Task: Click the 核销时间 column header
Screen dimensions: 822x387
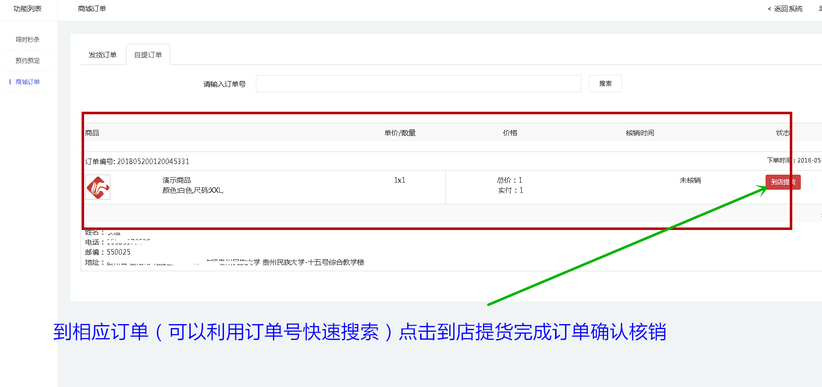Action: [x=640, y=133]
